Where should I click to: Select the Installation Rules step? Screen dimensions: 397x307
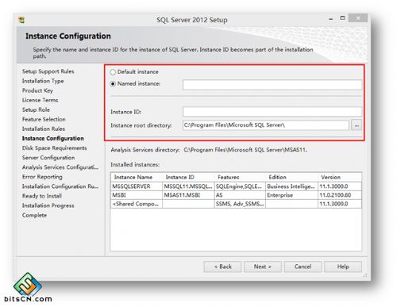click(x=44, y=129)
